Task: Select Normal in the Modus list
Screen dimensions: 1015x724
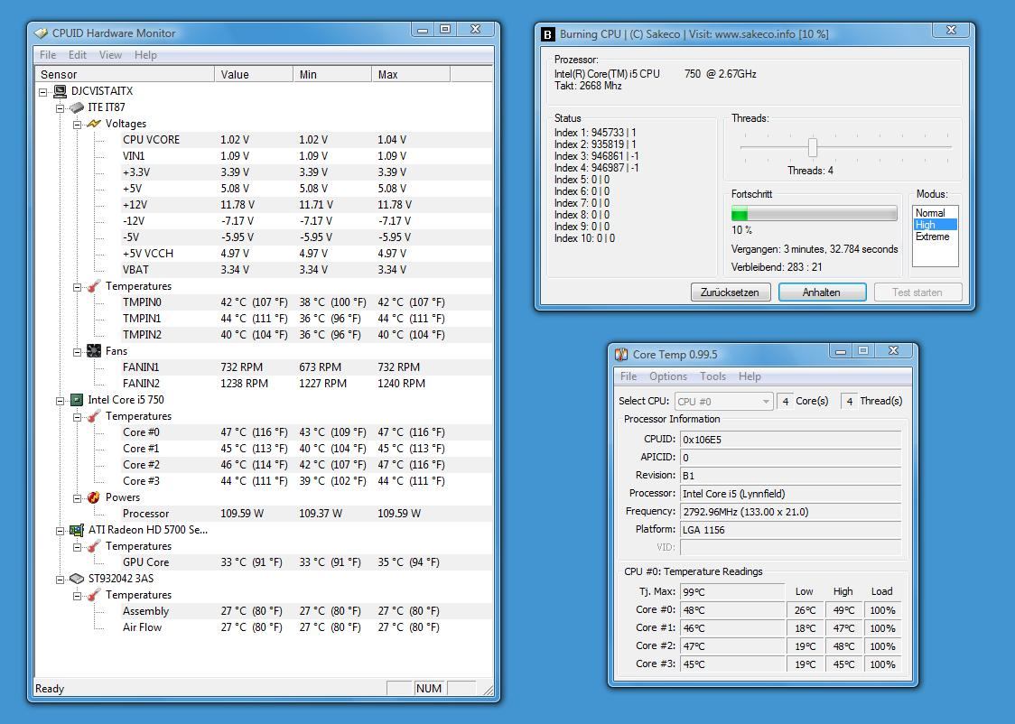Action: (935, 213)
